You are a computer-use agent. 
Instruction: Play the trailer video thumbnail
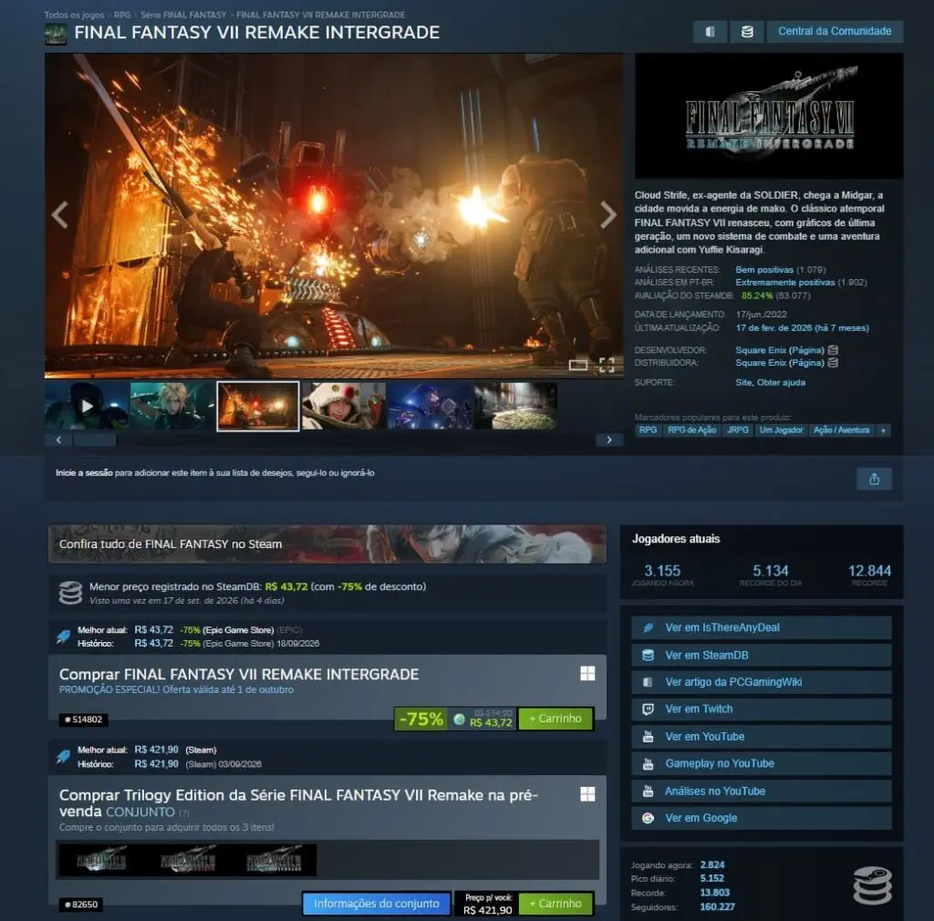click(87, 406)
